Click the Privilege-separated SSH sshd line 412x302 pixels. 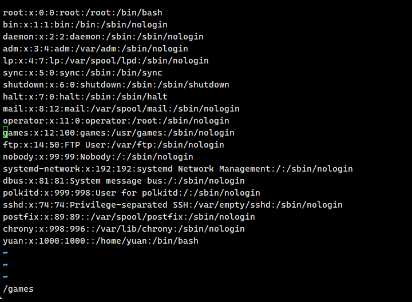pyautogui.click(x=172, y=205)
